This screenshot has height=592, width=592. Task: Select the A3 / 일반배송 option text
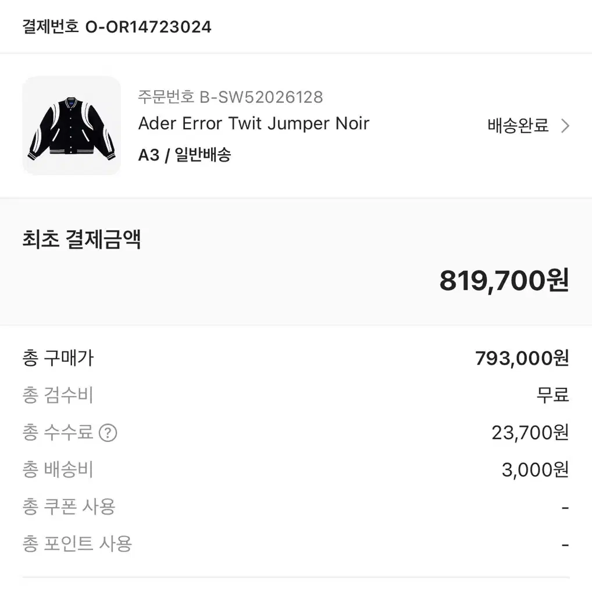click(x=184, y=155)
